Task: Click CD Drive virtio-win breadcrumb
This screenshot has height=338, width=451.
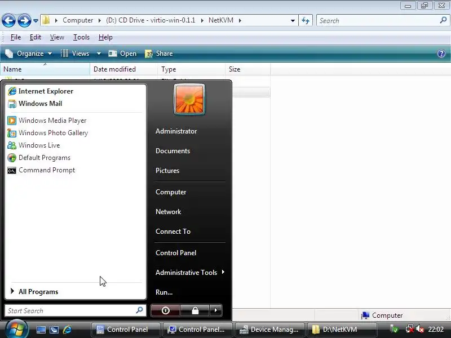Action: (x=151, y=20)
